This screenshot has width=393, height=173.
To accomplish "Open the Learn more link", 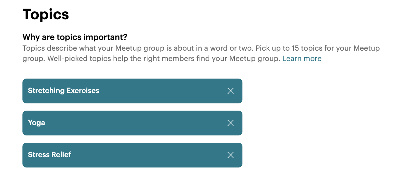I will [x=302, y=59].
